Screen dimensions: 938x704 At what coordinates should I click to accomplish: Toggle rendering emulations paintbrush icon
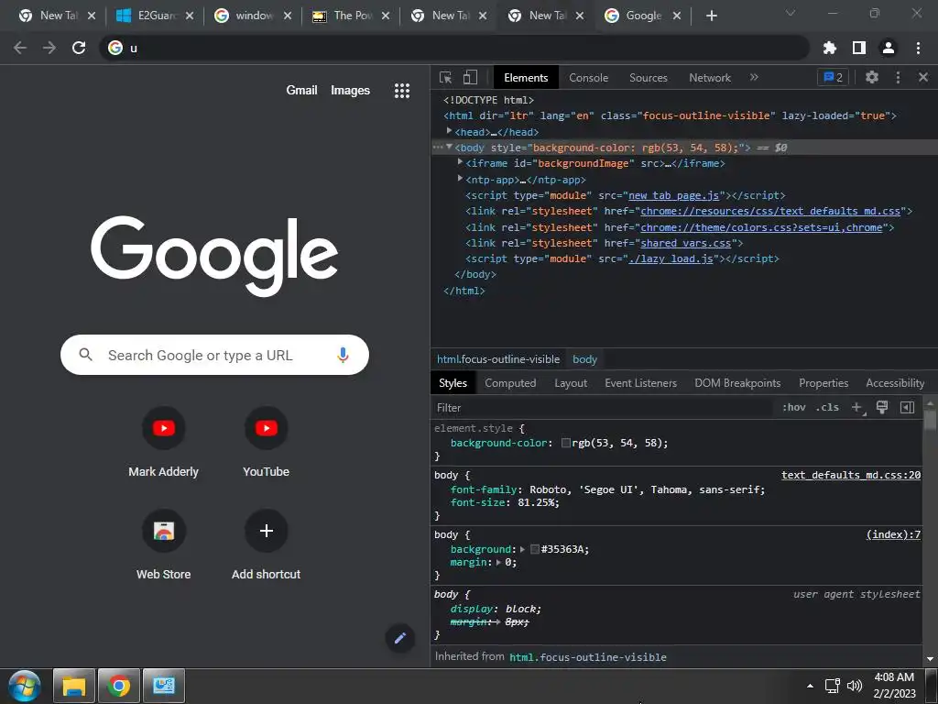click(x=882, y=407)
